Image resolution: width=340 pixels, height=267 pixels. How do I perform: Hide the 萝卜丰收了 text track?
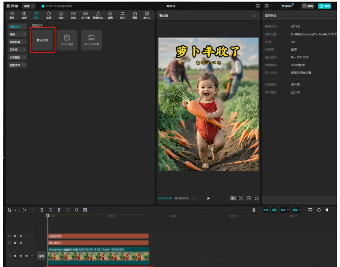(21, 243)
